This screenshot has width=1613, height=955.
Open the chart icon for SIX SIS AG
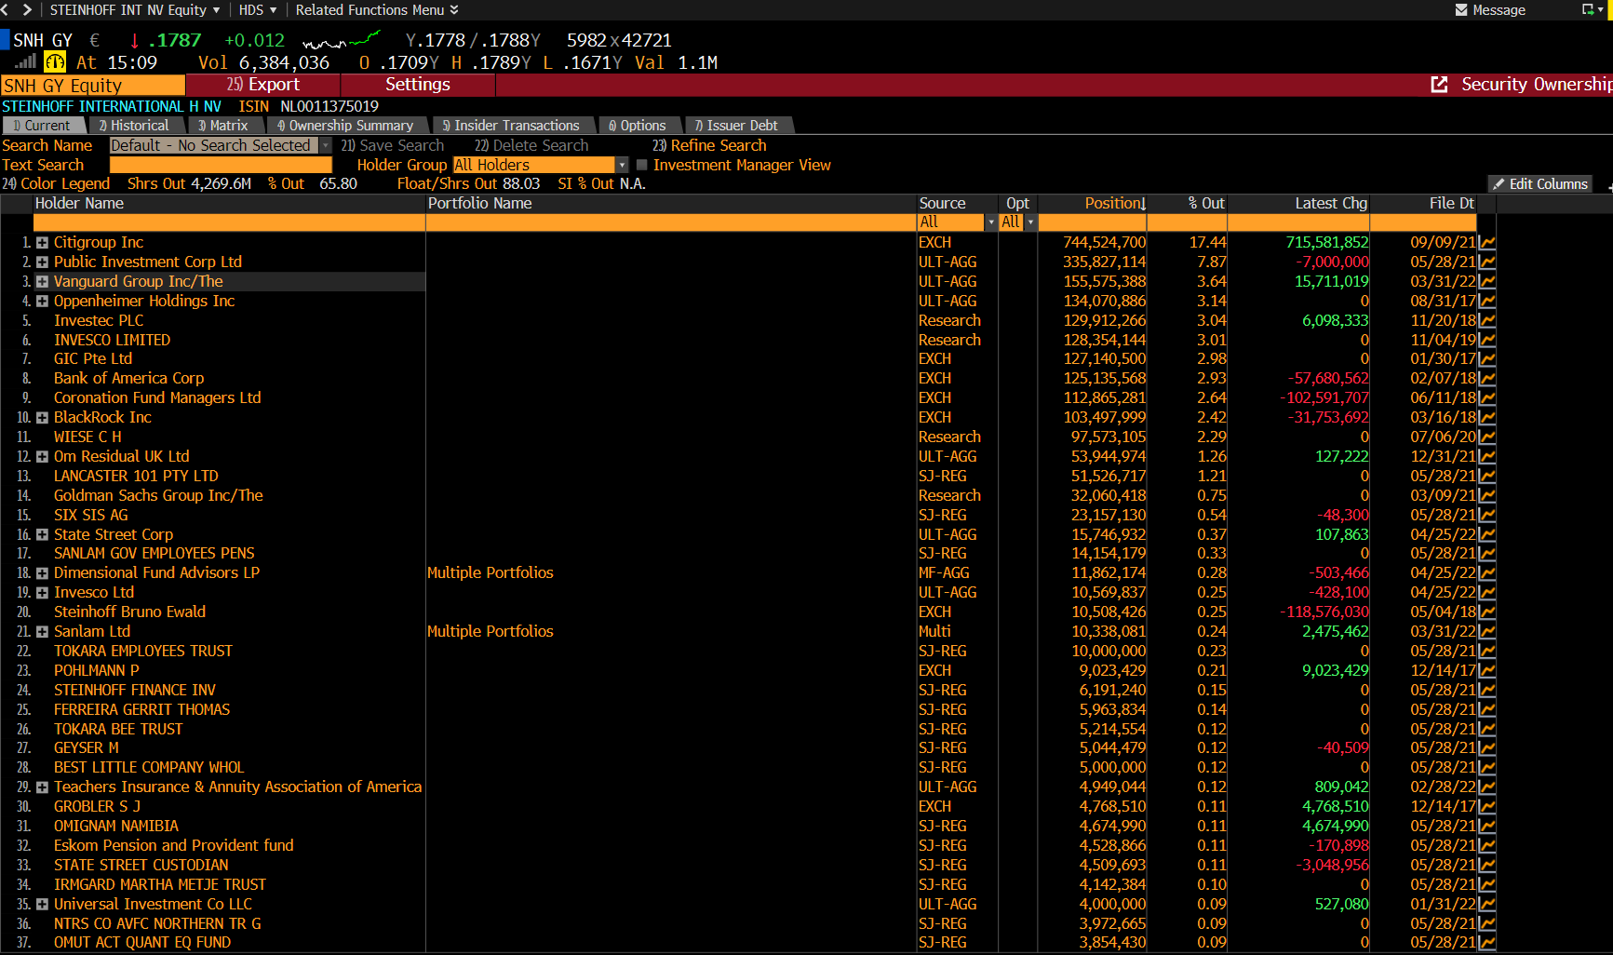pos(1487,516)
